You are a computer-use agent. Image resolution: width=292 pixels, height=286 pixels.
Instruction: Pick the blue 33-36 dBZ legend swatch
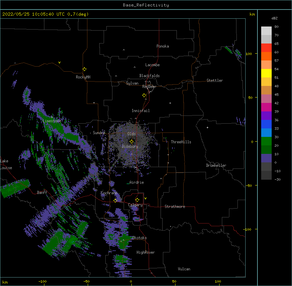click(x=266, y=124)
